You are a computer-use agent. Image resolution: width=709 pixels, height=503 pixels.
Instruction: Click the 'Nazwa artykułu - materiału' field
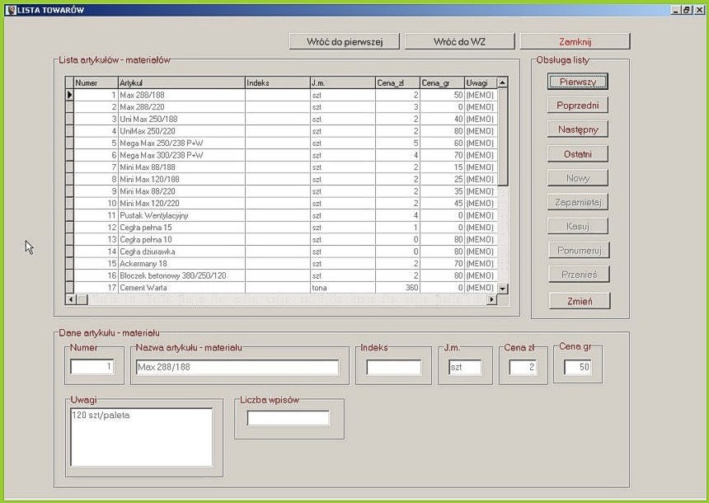[237, 367]
